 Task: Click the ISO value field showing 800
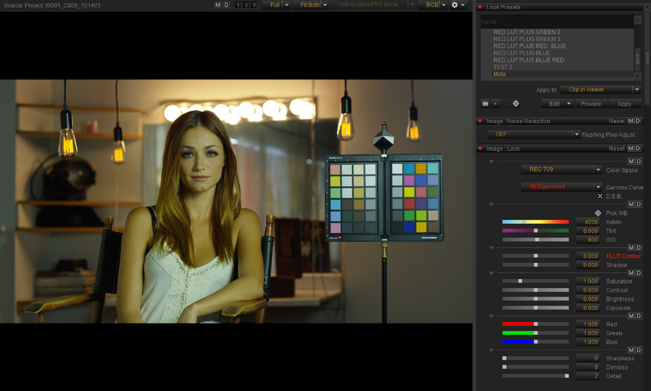[588, 239]
